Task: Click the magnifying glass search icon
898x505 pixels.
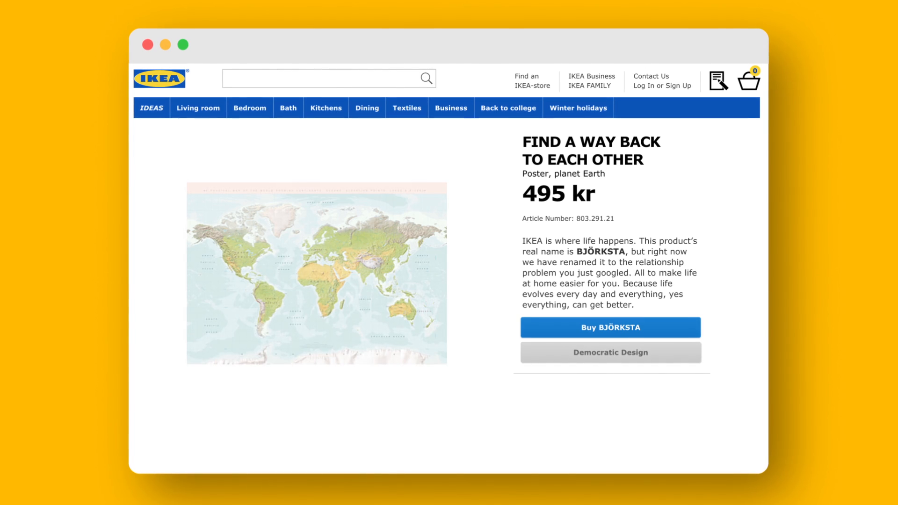Action: 426,79
